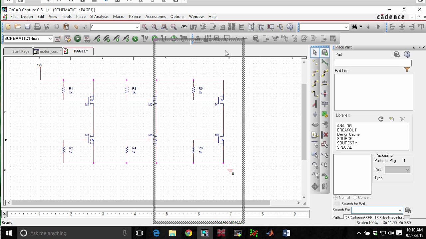This screenshot has width=426, height=239.
Task: Collapse the Search for Part section
Action: point(337,204)
